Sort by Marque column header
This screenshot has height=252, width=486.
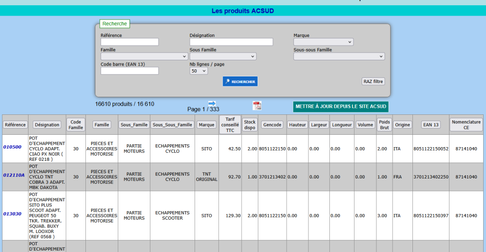pos(206,125)
